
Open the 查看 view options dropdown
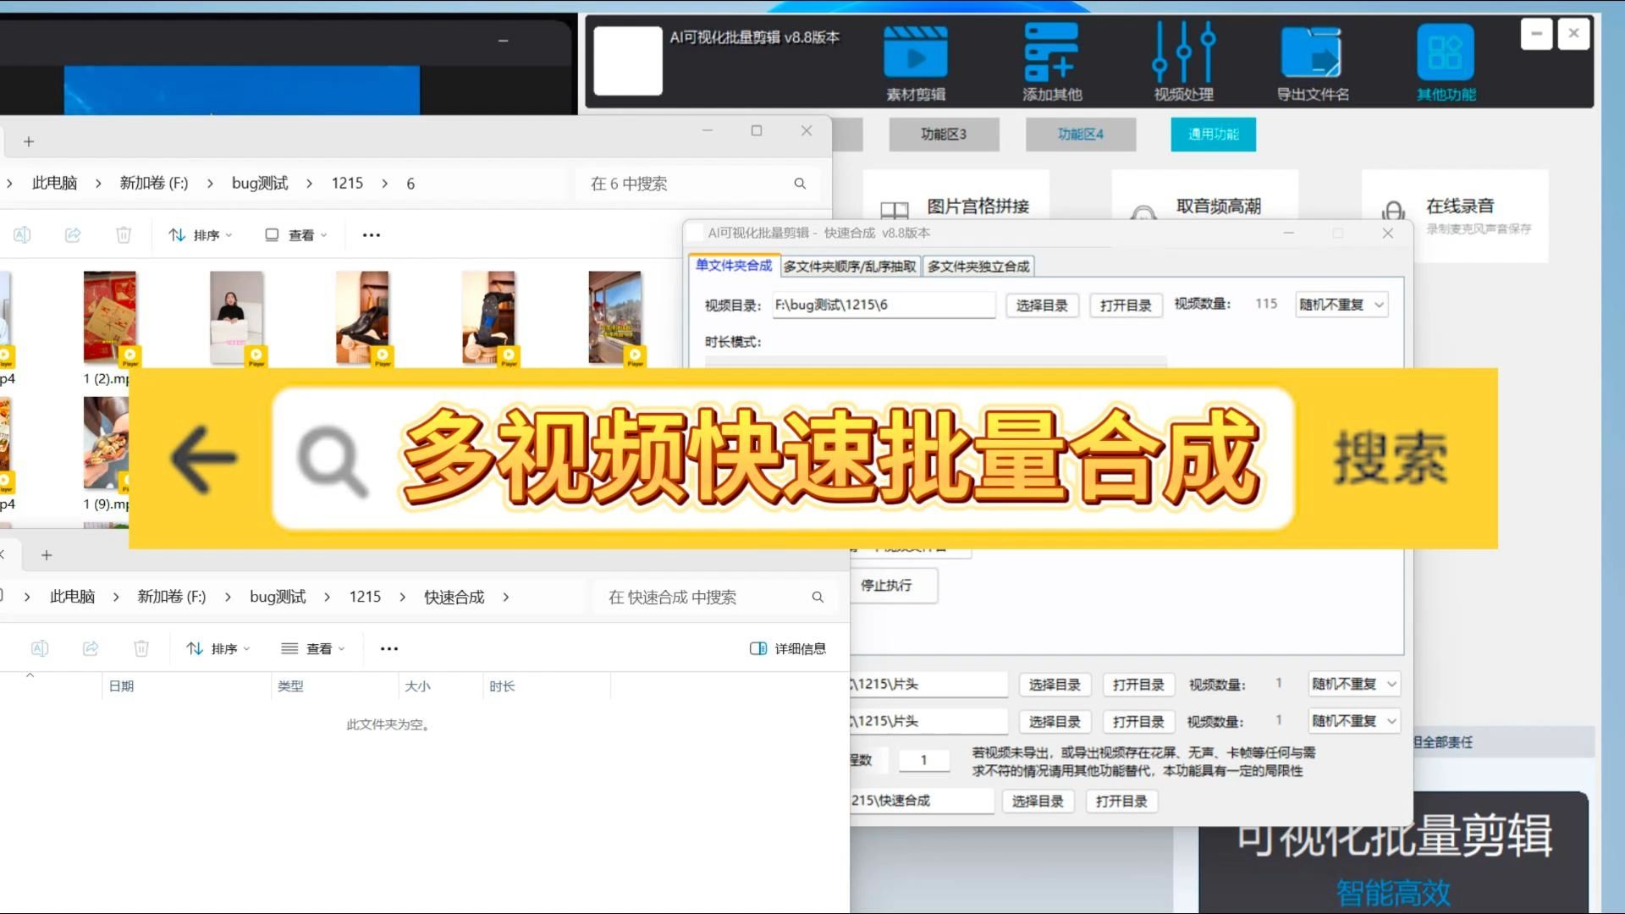tap(294, 234)
